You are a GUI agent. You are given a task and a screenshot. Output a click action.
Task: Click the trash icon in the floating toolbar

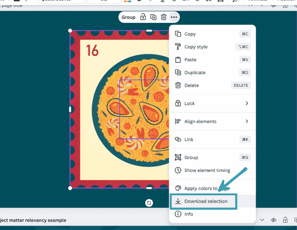coord(164,17)
